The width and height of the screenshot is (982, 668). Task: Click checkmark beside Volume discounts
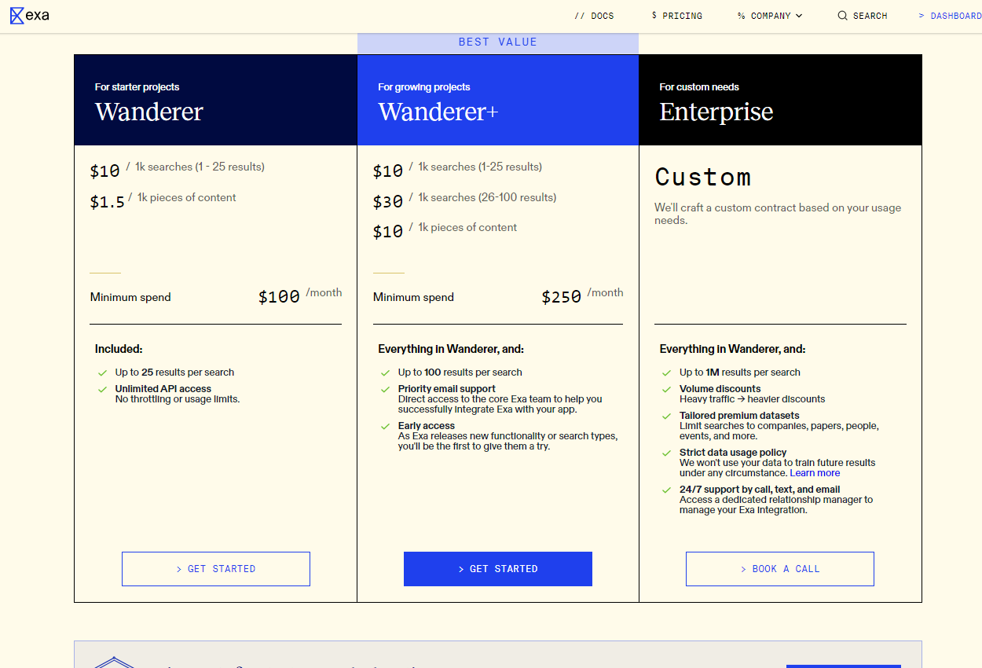(x=666, y=389)
